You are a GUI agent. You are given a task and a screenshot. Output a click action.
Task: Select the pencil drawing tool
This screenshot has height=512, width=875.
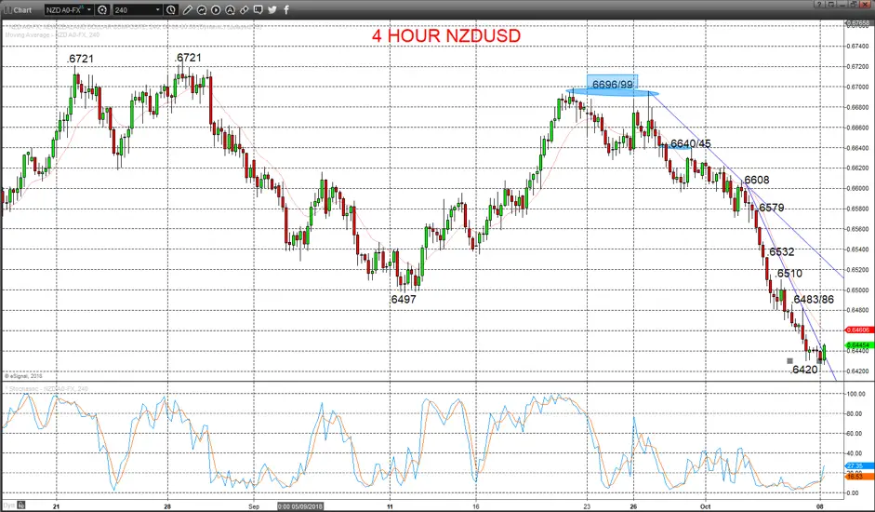tap(188, 10)
